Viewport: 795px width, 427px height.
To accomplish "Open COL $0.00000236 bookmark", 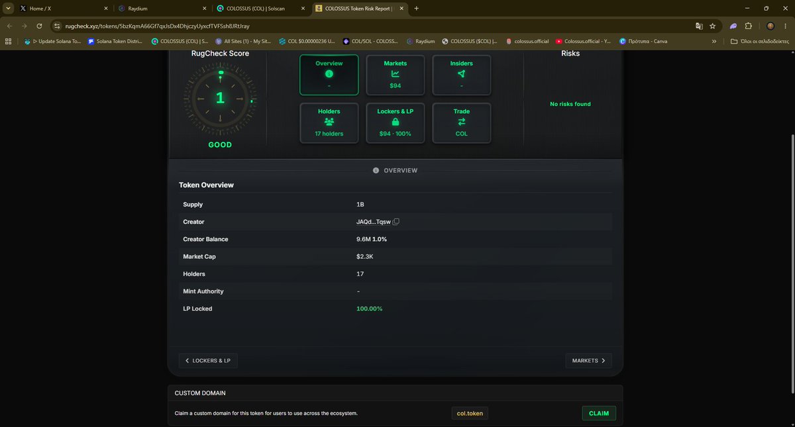I will (x=307, y=41).
